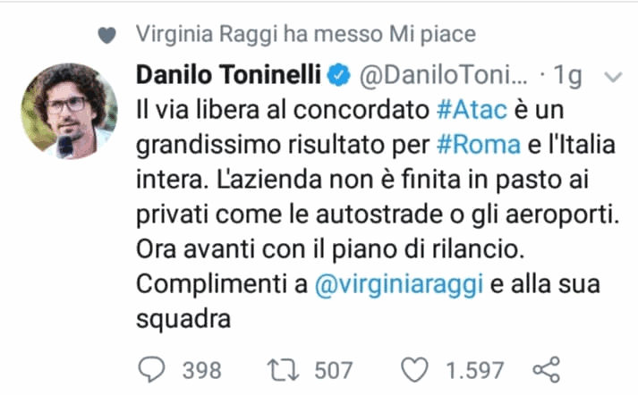This screenshot has width=638, height=395.
Task: Click the word 'squadra' ending the tweet
Action: coord(183,319)
